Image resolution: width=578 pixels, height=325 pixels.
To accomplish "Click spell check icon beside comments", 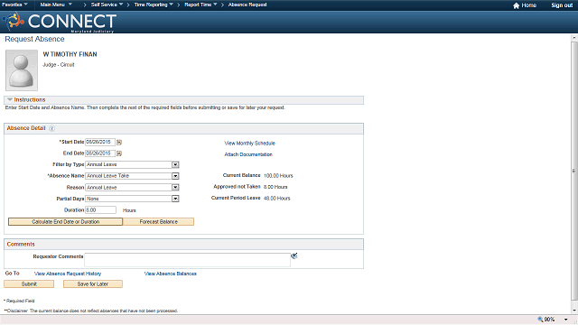I will point(294,255).
